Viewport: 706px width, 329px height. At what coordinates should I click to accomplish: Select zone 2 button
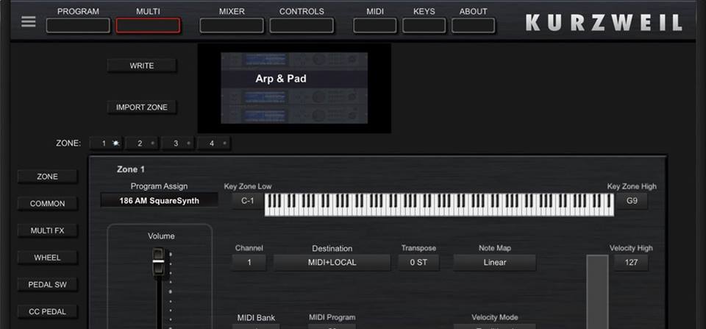pyautogui.click(x=142, y=144)
